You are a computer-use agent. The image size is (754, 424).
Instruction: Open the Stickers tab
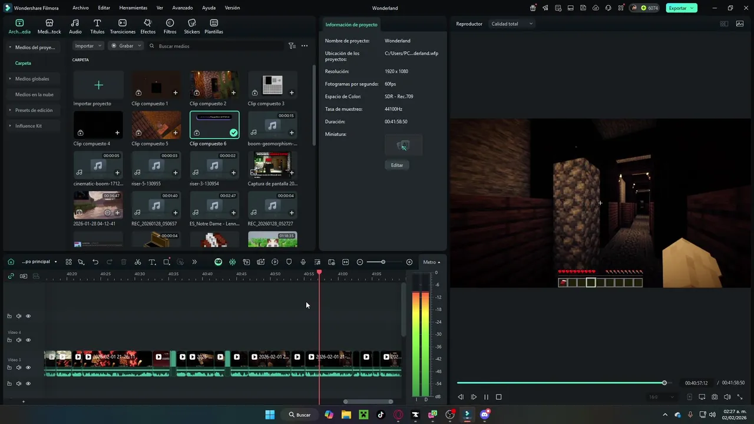point(192,26)
